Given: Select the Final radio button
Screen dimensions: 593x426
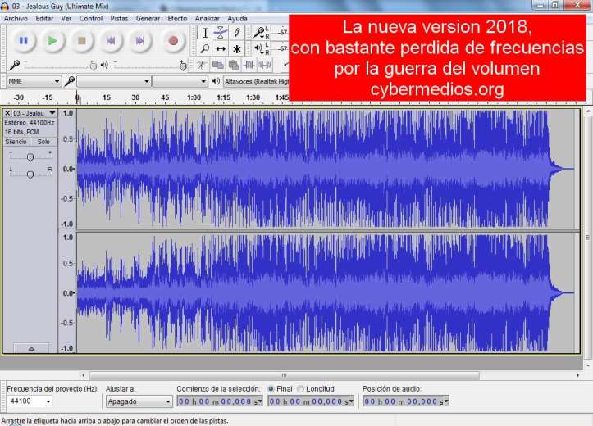Looking at the screenshot, I should click(x=271, y=388).
